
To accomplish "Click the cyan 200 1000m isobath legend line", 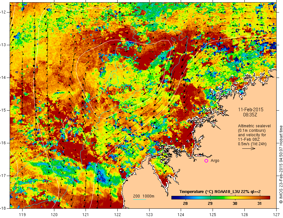I will (x=140, y=199).
